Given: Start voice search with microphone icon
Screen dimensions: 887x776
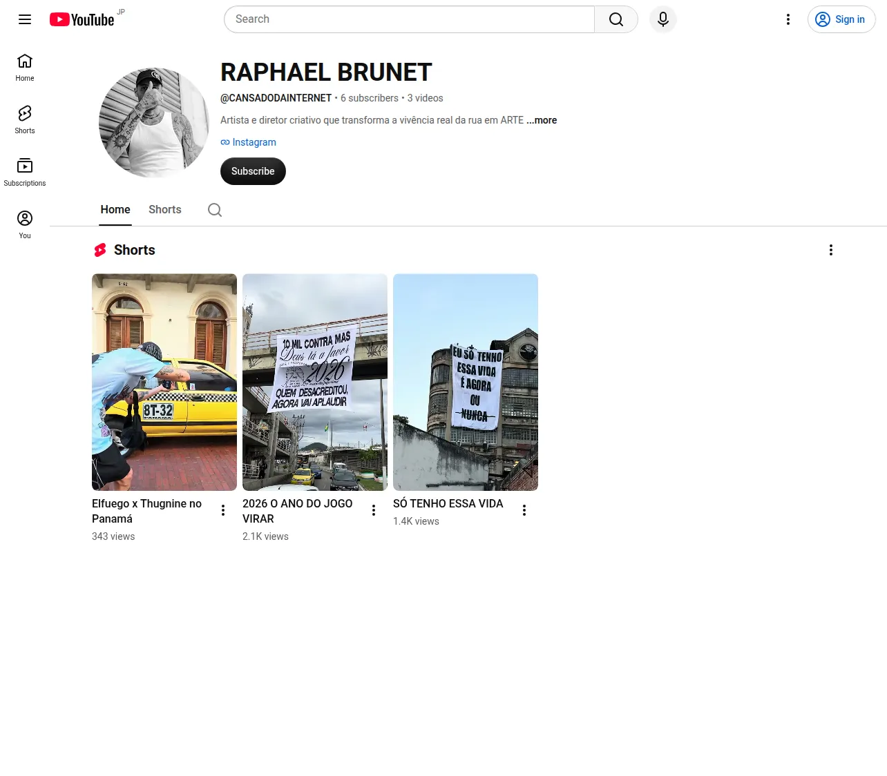Looking at the screenshot, I should click(663, 19).
